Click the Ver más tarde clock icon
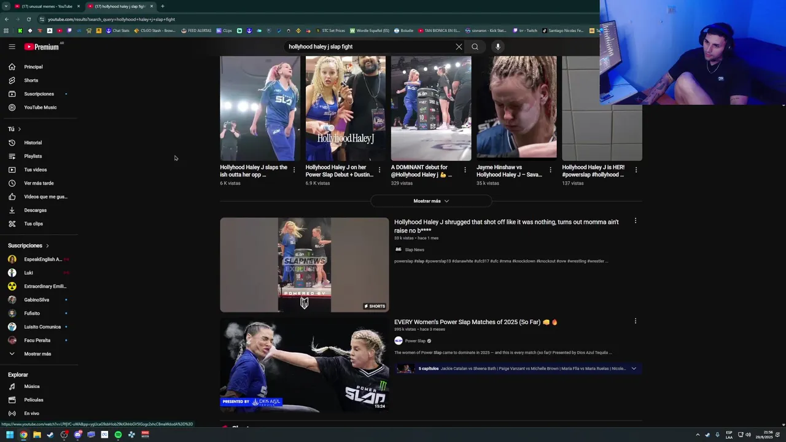 12,183
